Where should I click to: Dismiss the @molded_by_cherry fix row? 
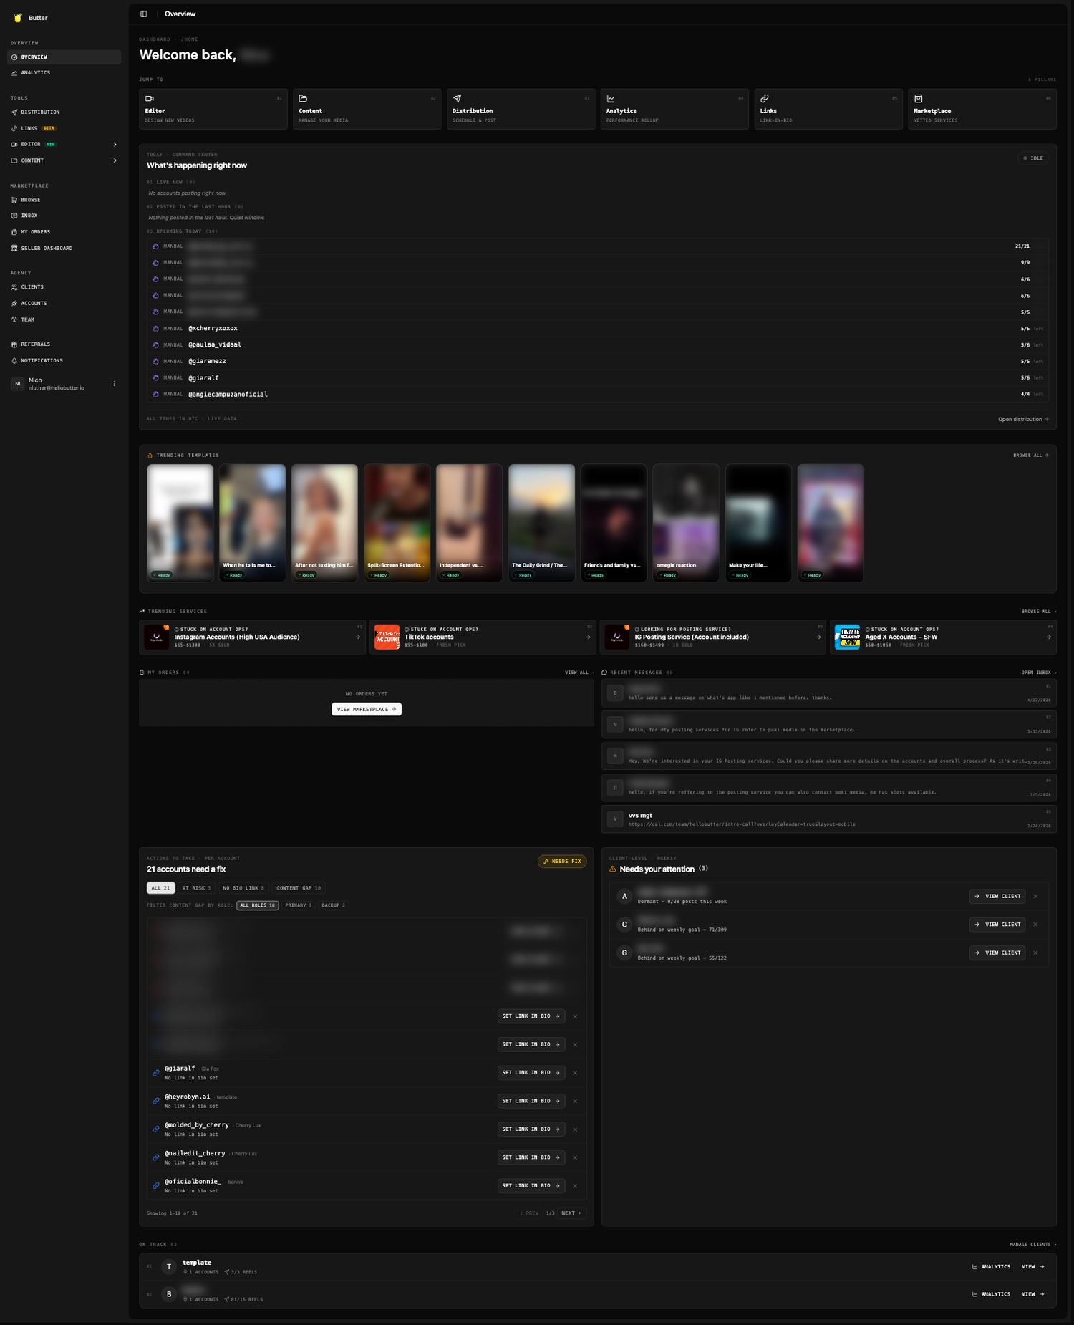point(575,1129)
